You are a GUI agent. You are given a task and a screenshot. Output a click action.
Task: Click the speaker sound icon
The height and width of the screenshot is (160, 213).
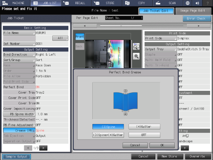click(x=197, y=3)
